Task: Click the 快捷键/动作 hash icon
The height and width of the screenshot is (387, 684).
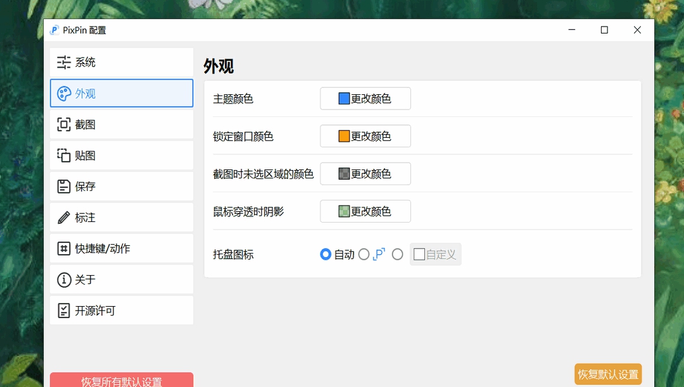Action: pos(64,249)
